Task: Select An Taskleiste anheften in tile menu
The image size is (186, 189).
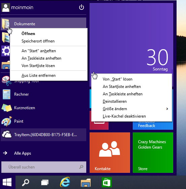Action: coord(132,94)
